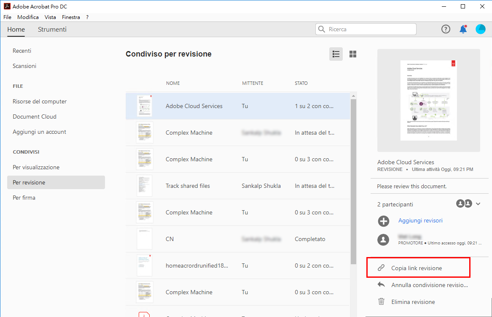Click the Condiviso per revisione heading

click(169, 54)
